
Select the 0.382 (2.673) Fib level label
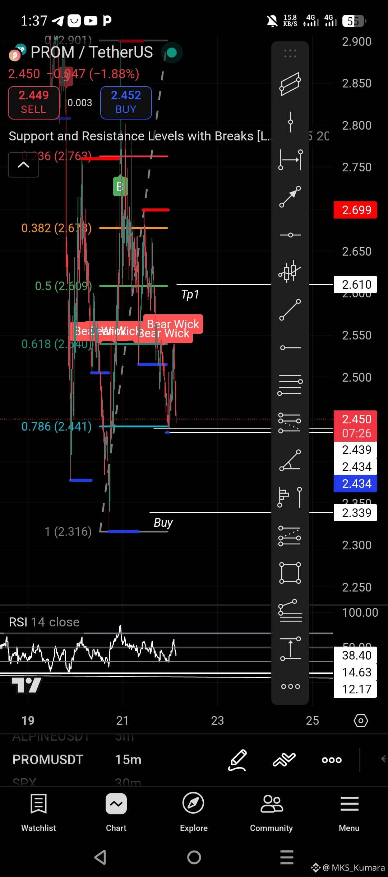click(x=56, y=228)
